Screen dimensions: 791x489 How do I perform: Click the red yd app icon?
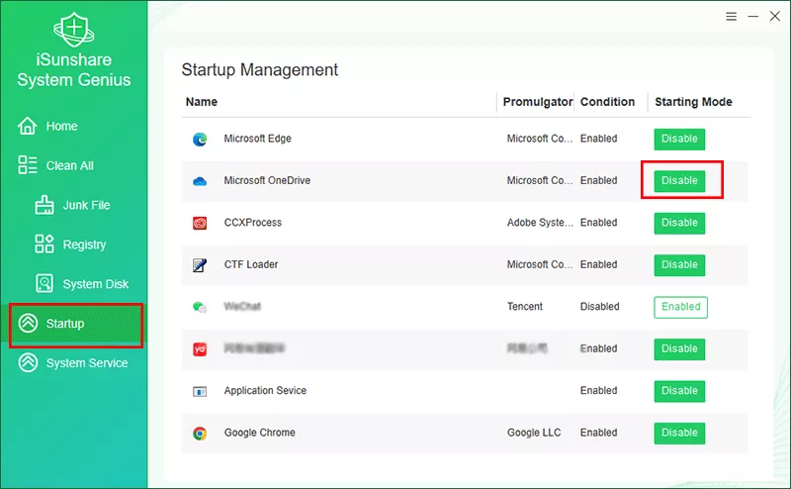click(200, 348)
